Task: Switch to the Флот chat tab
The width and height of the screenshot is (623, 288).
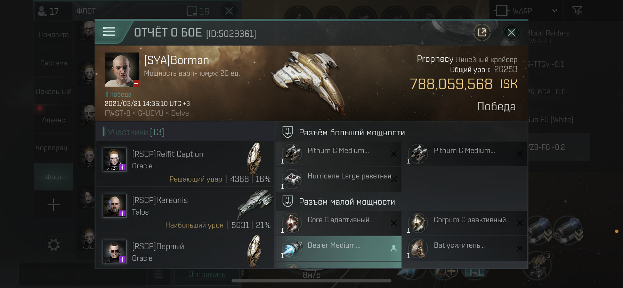Action: click(x=54, y=177)
